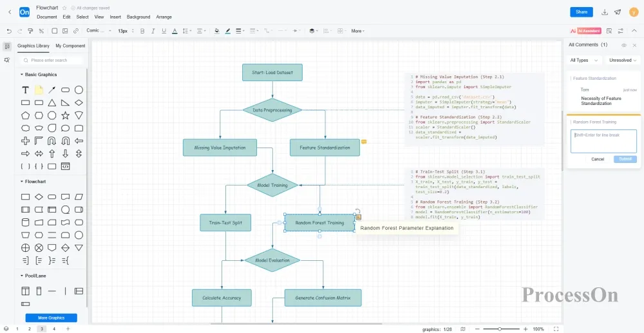Screen dimensions: 644x333
Task: Toggle underline text formatting
Action: pyautogui.click(x=164, y=30)
